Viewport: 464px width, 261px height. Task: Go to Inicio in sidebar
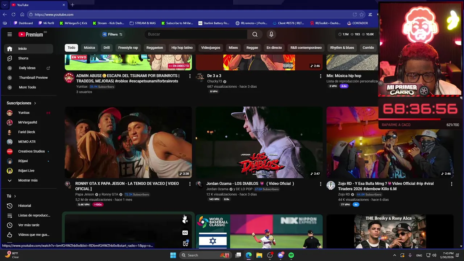[29, 49]
